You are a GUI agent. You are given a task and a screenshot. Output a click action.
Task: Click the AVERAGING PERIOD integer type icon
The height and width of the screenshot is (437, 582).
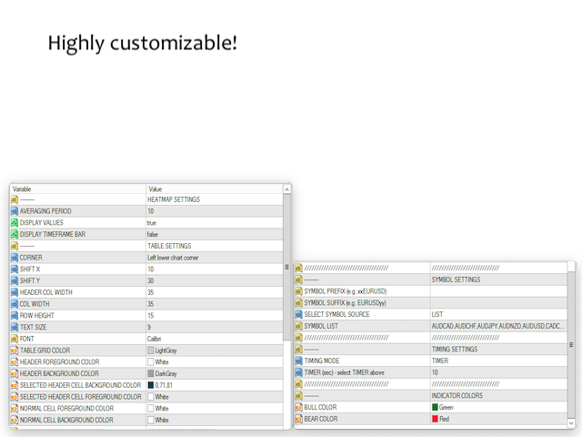tap(15, 211)
